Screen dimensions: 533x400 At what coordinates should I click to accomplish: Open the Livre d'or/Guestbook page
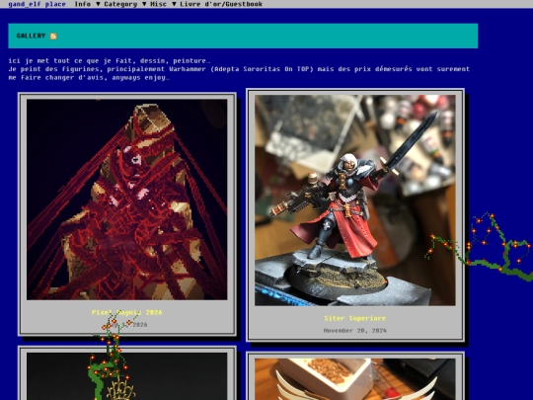[221, 4]
